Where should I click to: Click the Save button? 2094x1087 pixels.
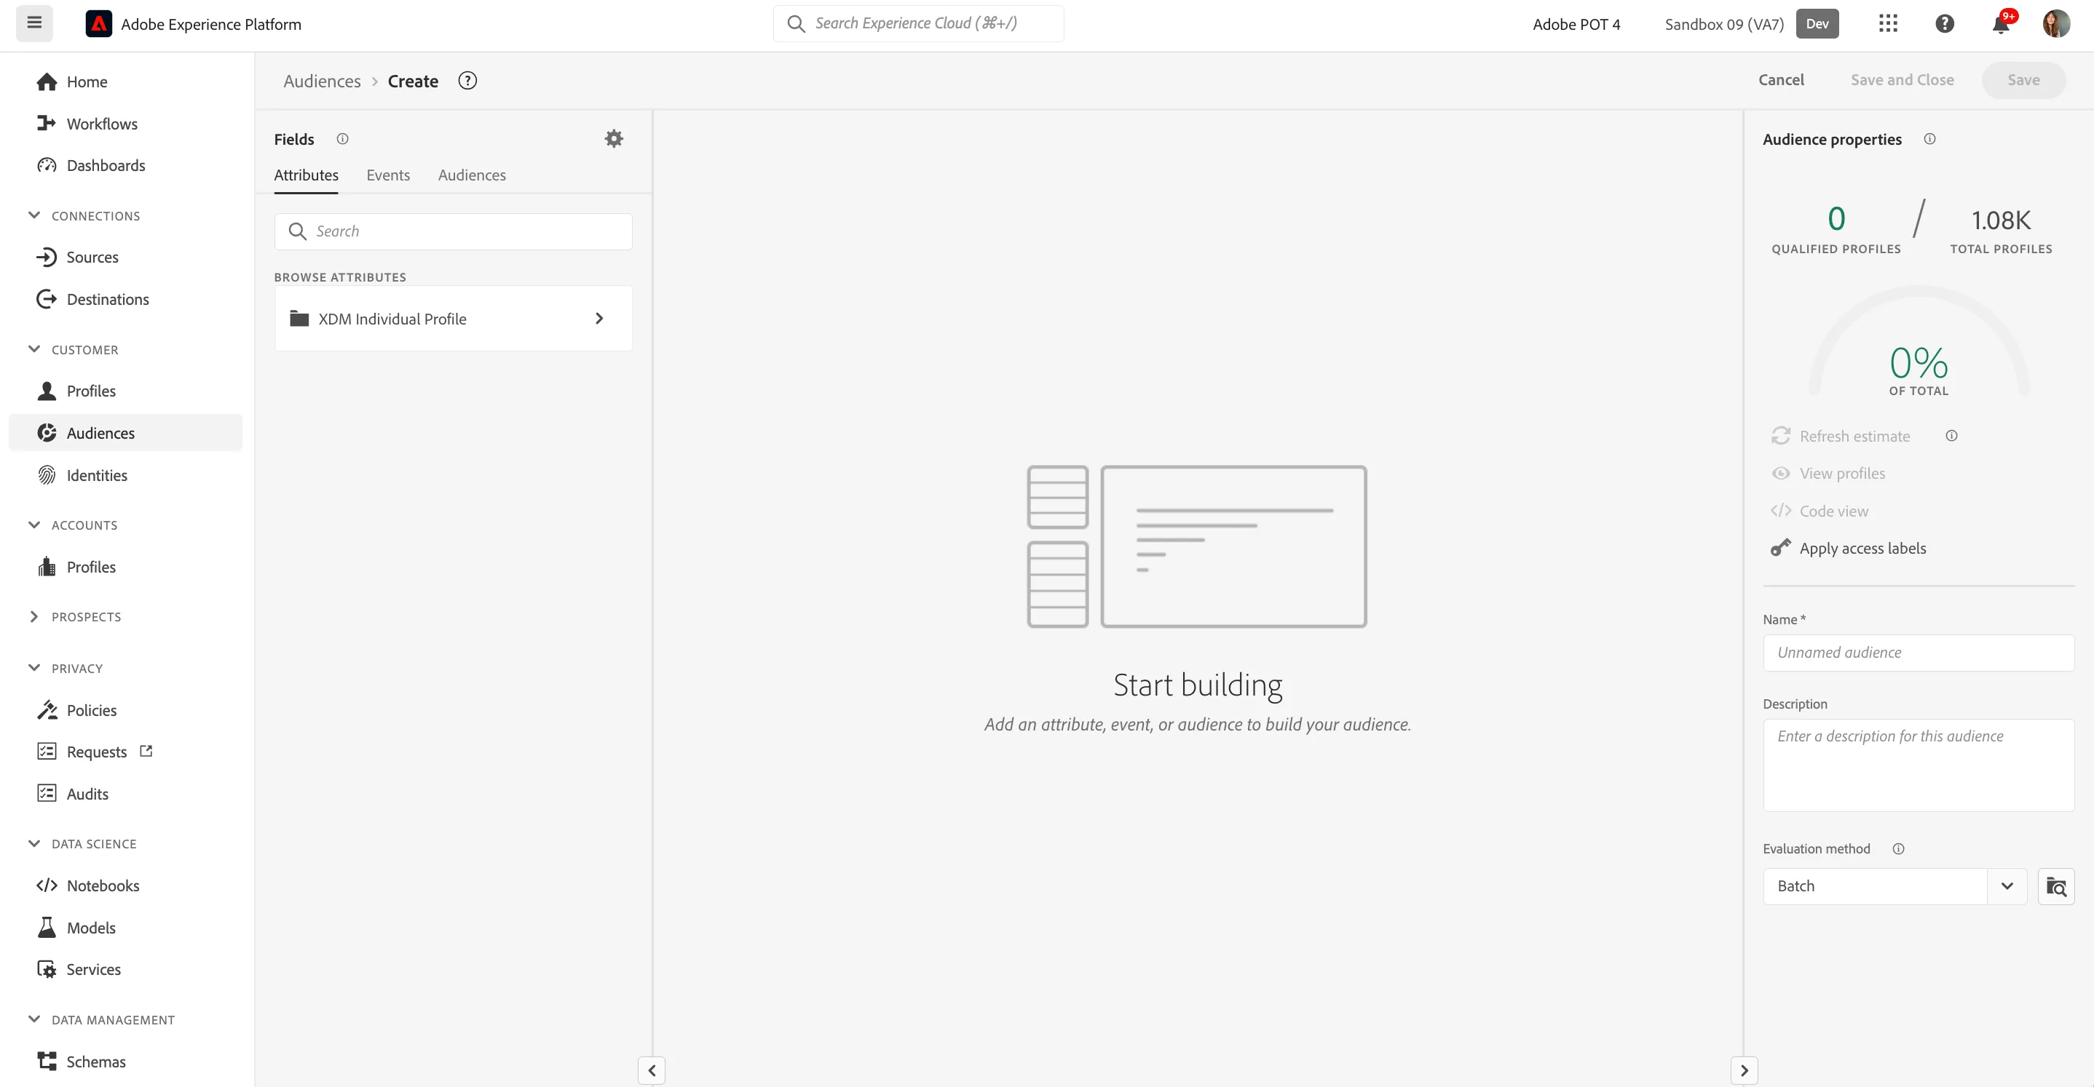point(2023,81)
